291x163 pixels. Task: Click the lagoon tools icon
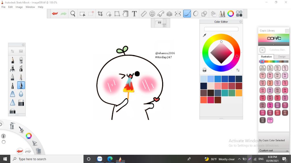(x=12, y=126)
